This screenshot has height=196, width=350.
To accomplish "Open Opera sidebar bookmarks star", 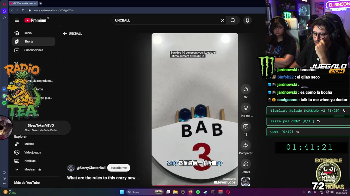I will coord(4,18).
